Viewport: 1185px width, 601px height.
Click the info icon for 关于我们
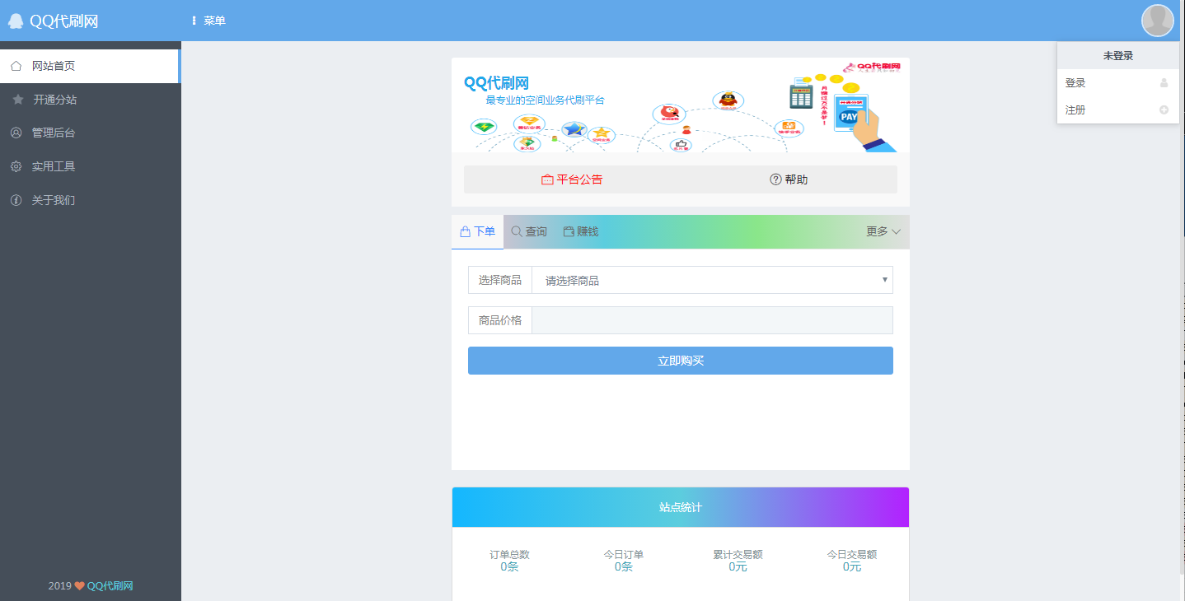16,200
